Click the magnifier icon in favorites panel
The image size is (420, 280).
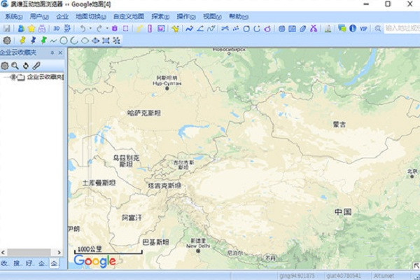[15, 65]
